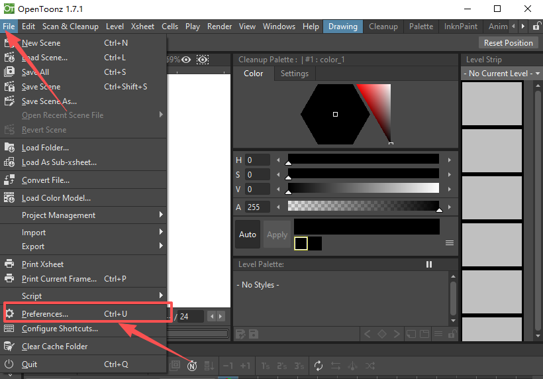Screen dimensions: 543x379
Task: Open the Xsheet menu
Action: pos(142,27)
